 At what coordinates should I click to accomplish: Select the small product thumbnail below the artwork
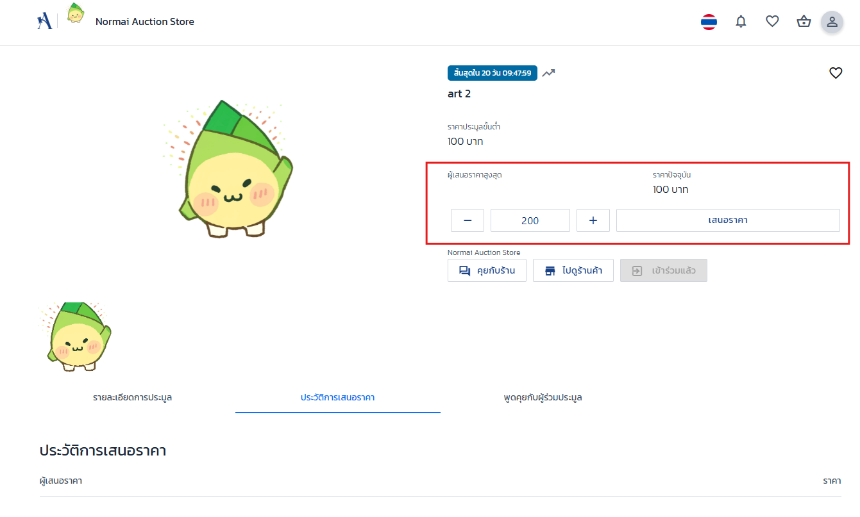tap(76, 338)
